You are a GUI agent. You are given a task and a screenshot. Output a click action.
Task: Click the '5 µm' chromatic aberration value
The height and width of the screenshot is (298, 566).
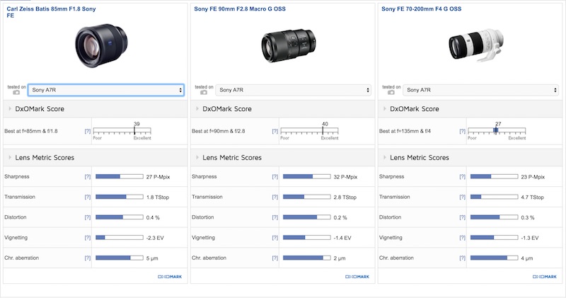pos(152,258)
